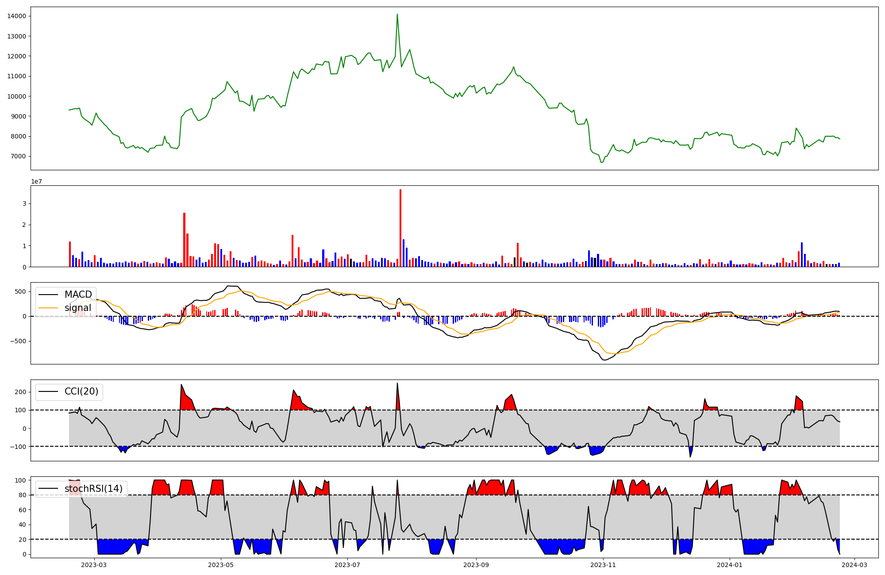Click the 2024-01 x-axis label
This screenshot has width=885, height=575.
coord(729,565)
